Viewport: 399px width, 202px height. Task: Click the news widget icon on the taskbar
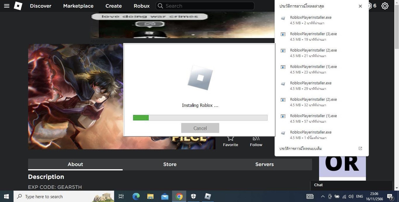click(x=310, y=196)
